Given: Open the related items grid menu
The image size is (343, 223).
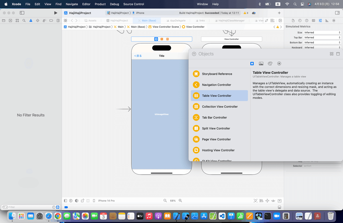Looking at the screenshot, I should point(65,21).
